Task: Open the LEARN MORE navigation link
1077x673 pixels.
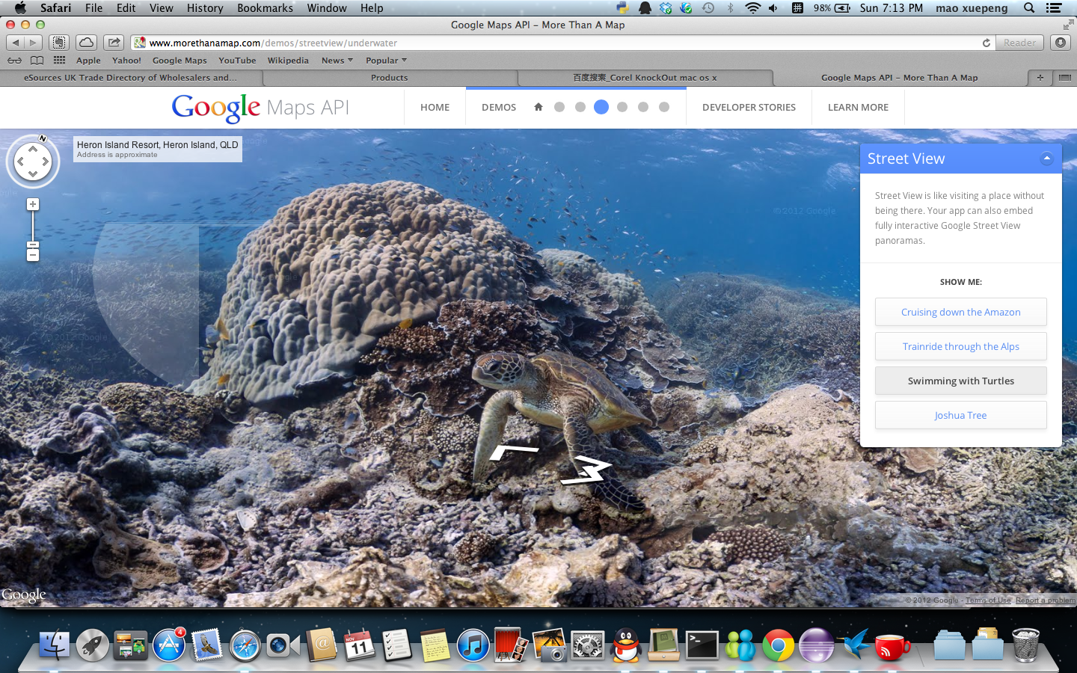Action: click(858, 107)
